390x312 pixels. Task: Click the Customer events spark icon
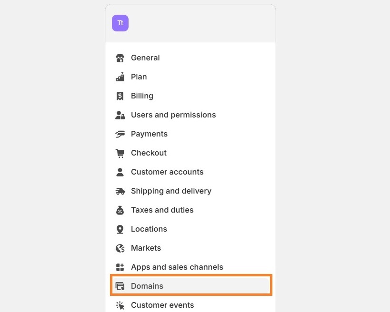(120, 305)
